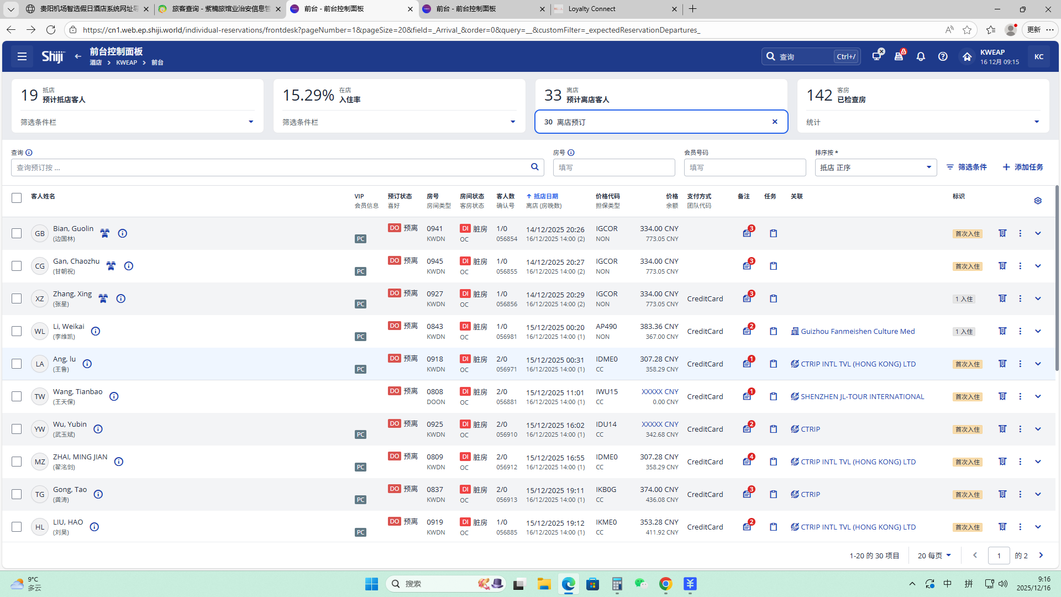Click KWEAP in the breadcrumb
Viewport: 1061px width, 597px height.
coord(127,62)
